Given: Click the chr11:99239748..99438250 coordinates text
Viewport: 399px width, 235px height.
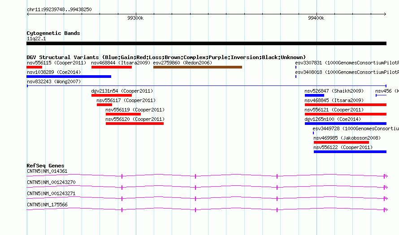Looking at the screenshot, I should coord(59,9).
